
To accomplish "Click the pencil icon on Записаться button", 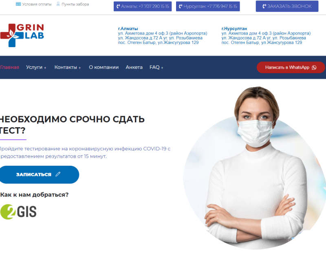I will pos(58,174).
